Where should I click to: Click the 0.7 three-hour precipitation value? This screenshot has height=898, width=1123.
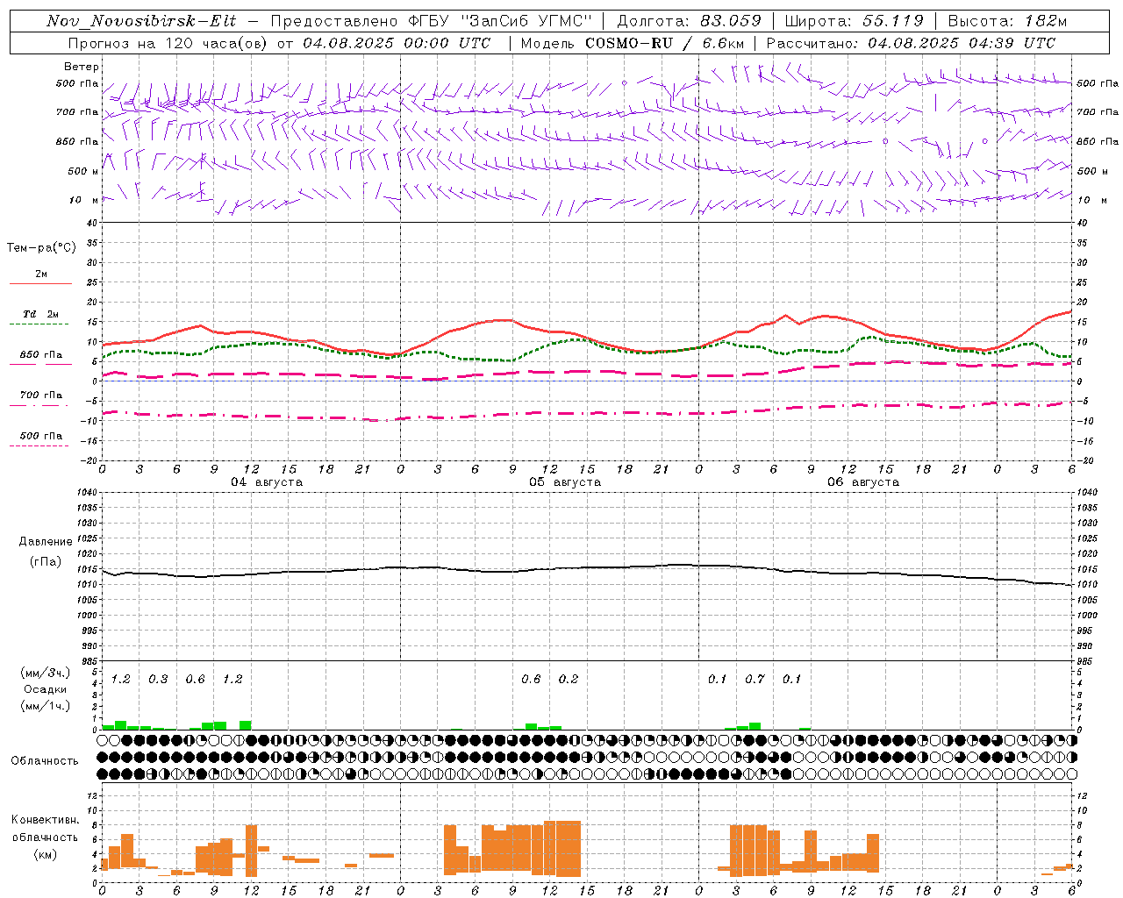coord(755,679)
